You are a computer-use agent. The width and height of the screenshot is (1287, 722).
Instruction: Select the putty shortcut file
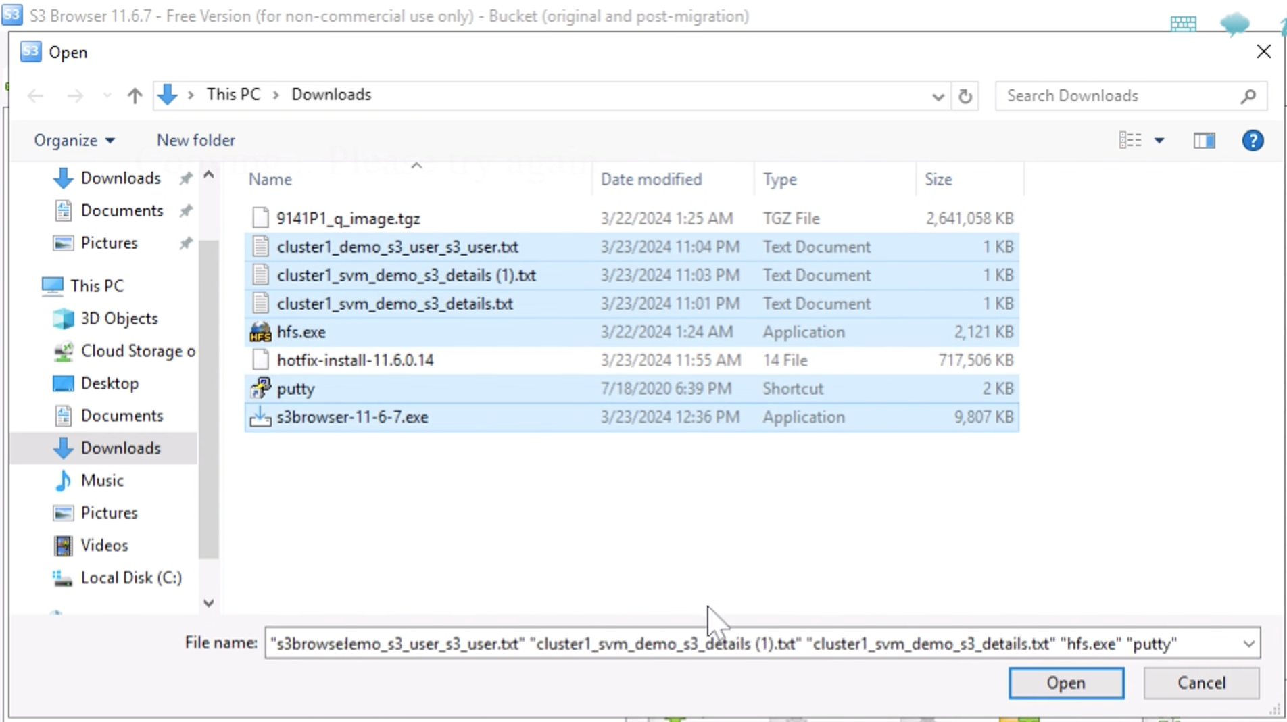296,389
